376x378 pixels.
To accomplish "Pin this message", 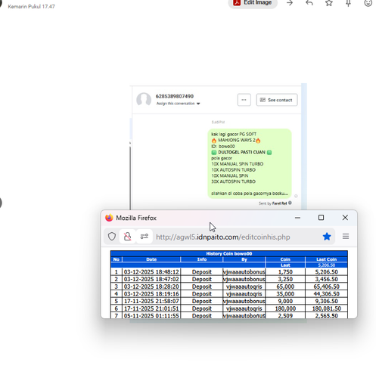I will click(x=348, y=3).
